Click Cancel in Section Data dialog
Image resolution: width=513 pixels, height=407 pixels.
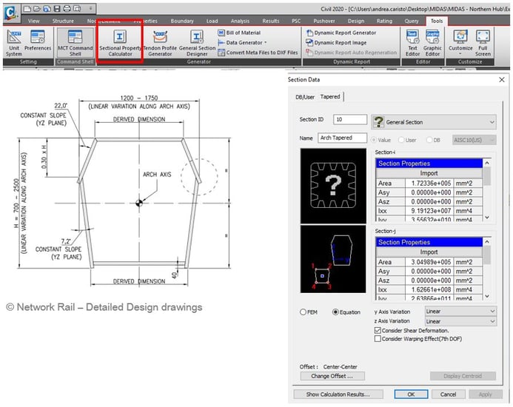pyautogui.click(x=448, y=394)
